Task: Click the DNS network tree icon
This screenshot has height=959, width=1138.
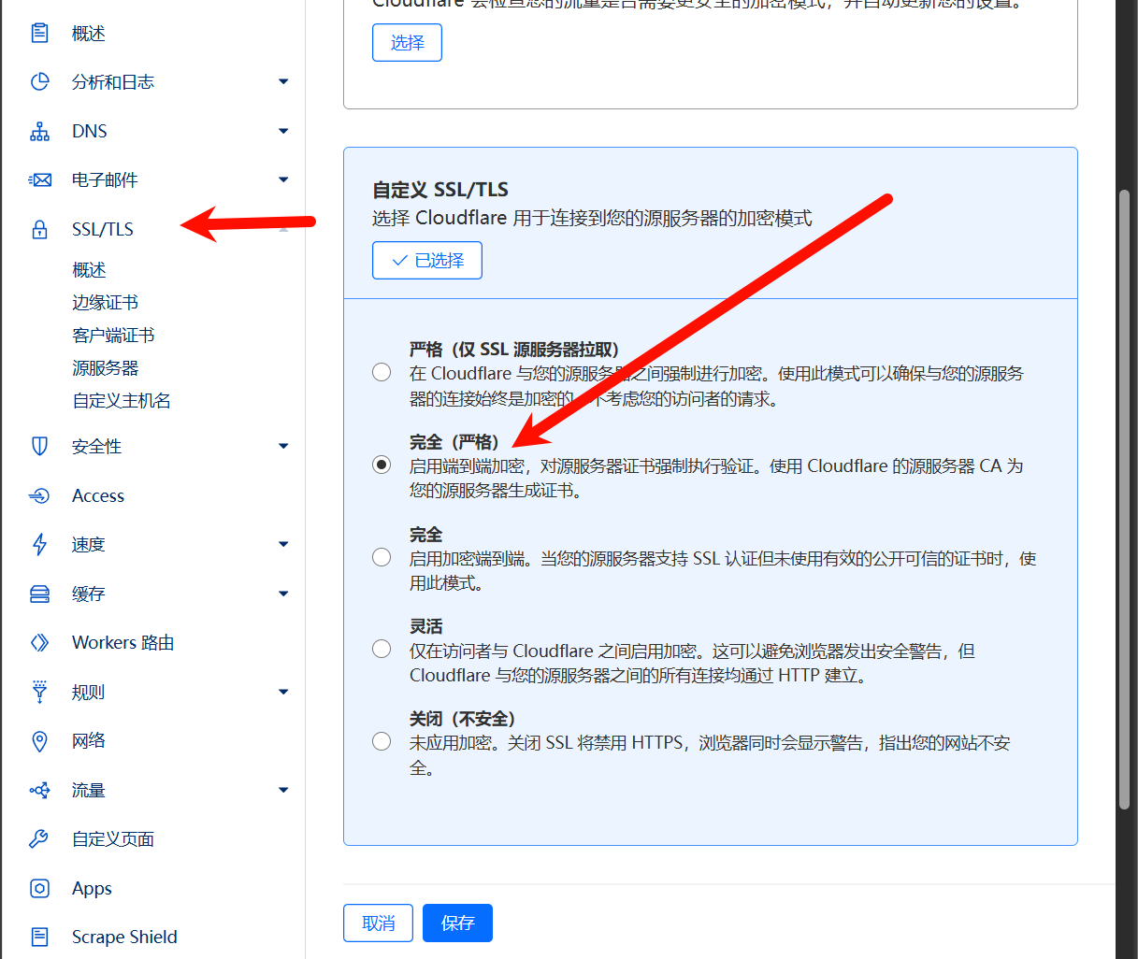Action: click(39, 131)
